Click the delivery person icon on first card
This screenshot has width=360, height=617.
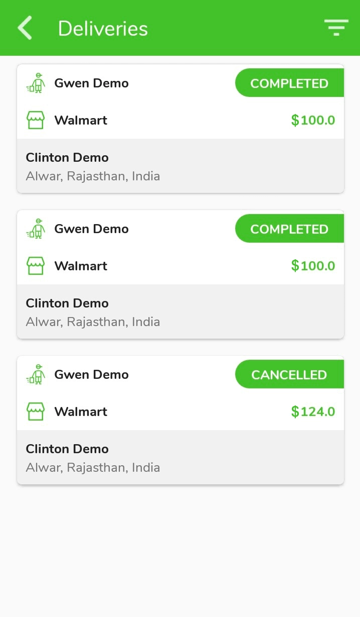coord(35,82)
